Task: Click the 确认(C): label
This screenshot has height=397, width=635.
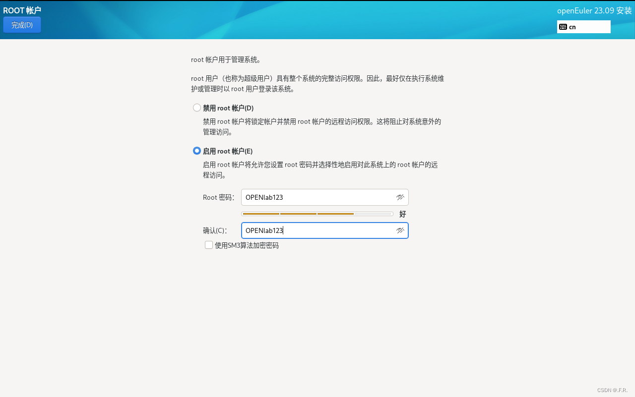Action: coord(215,230)
